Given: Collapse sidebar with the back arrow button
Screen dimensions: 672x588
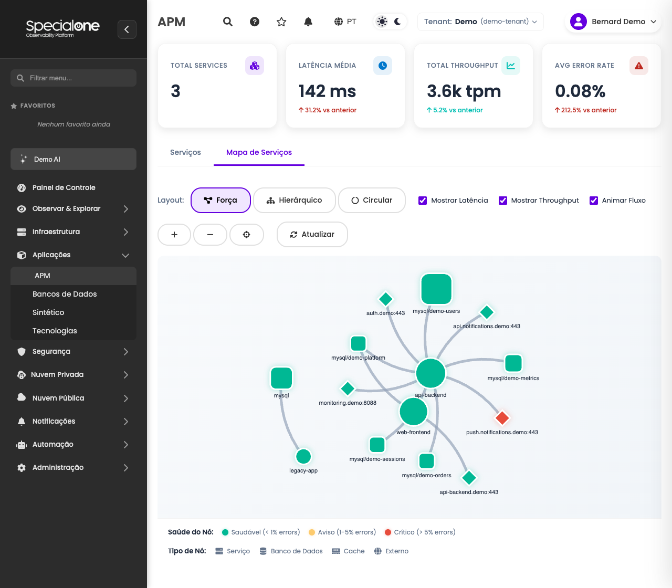Looking at the screenshot, I should coord(127,29).
